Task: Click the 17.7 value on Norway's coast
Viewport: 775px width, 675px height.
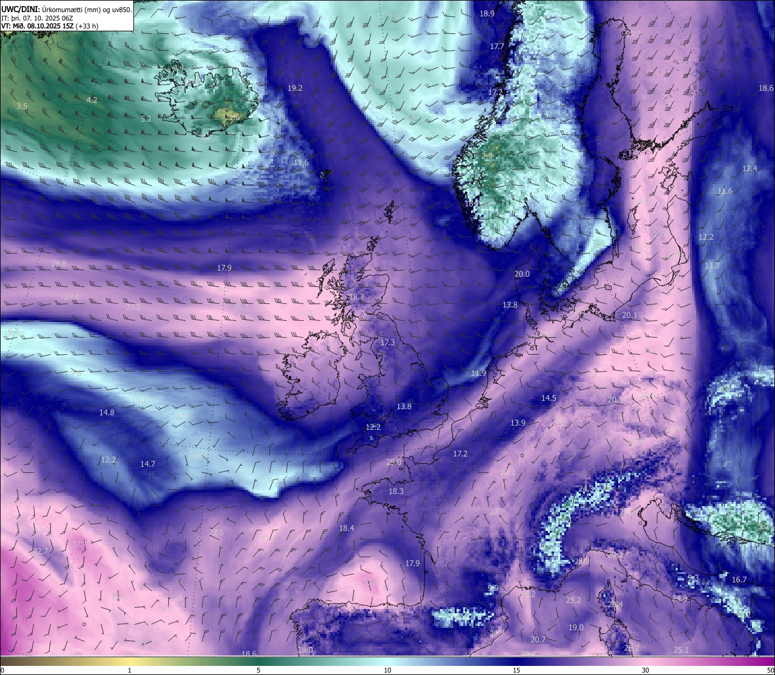Action: pos(497,47)
